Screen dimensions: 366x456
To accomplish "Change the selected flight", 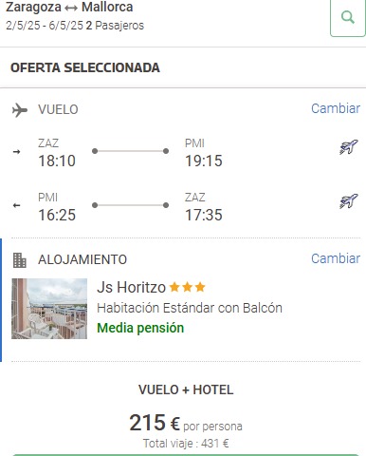I will pos(336,108).
